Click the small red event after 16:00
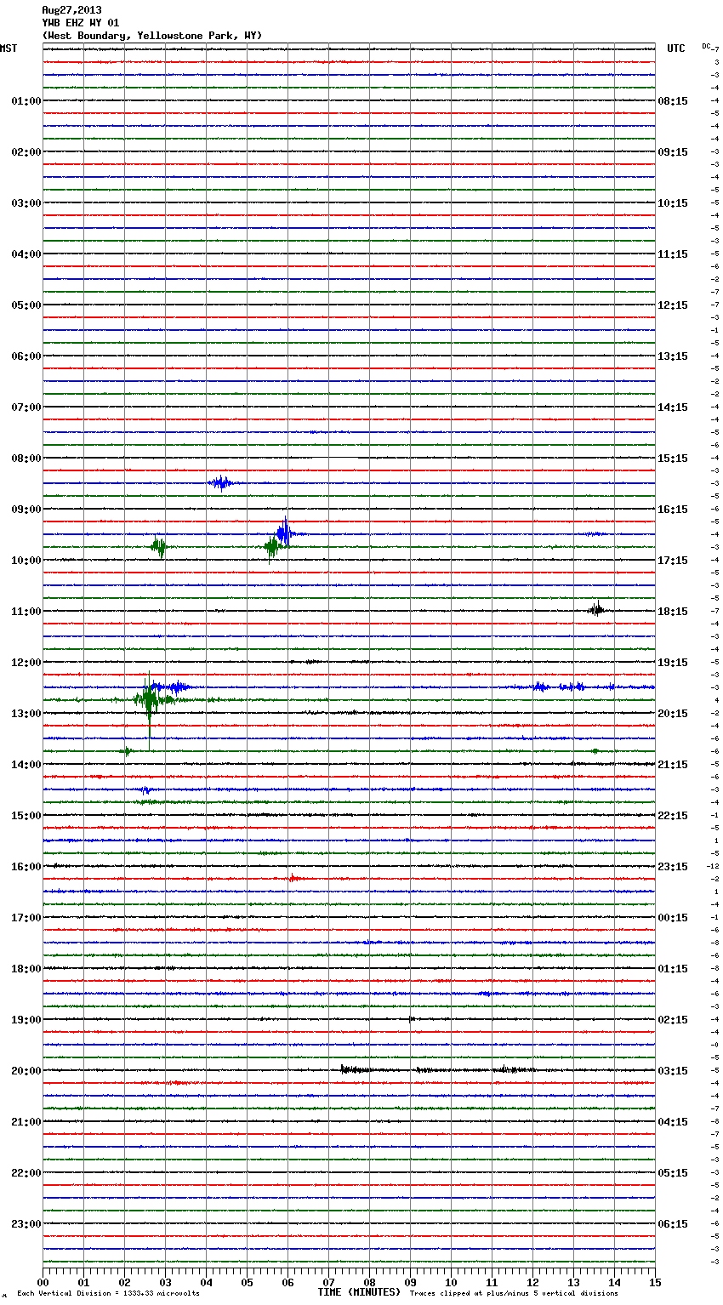723x1305 pixels. (293, 878)
